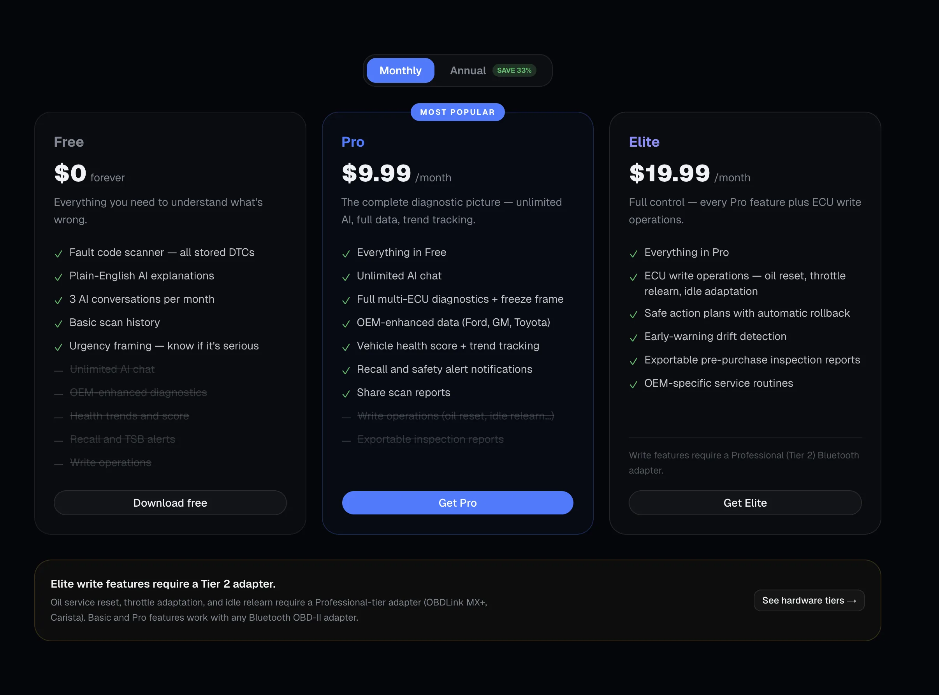Open See hardware tiers link
Image resolution: width=939 pixels, height=695 pixels.
(809, 600)
